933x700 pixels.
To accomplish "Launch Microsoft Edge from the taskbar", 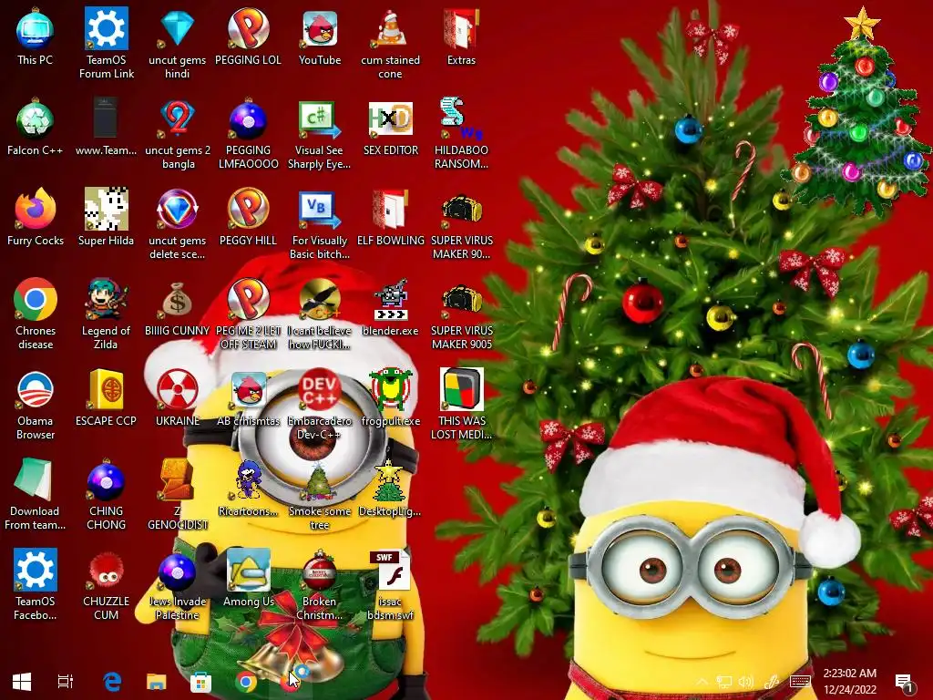I will click(112, 682).
